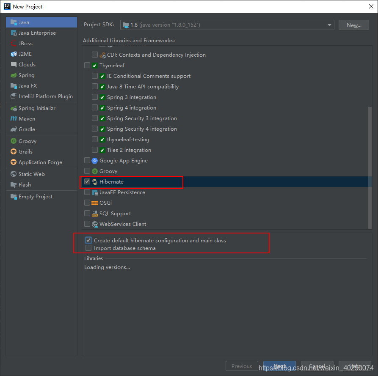Click the Maven m icon
This screenshot has height=376, width=378.
pyautogui.click(x=14, y=118)
